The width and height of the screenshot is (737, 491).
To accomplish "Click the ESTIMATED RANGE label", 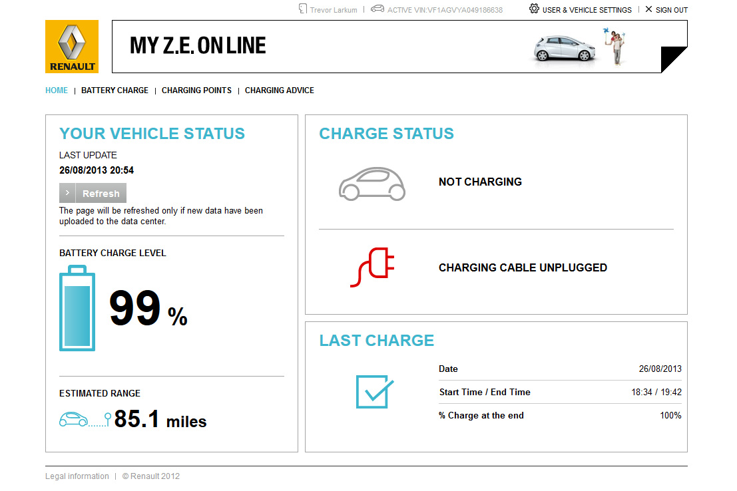I will 100,393.
